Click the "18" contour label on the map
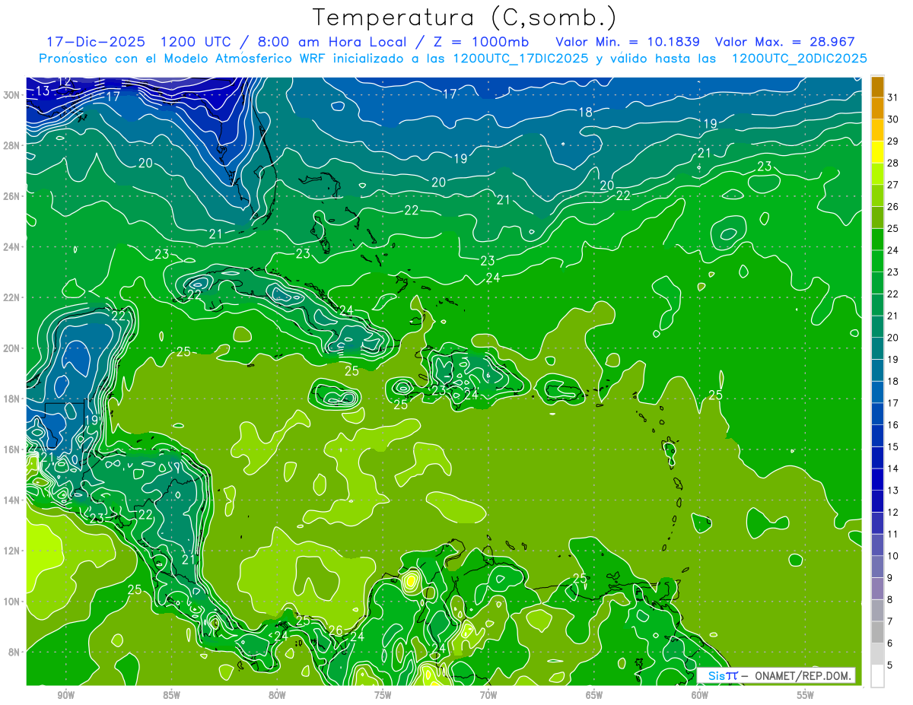This screenshot has height=705, width=913. (585, 112)
